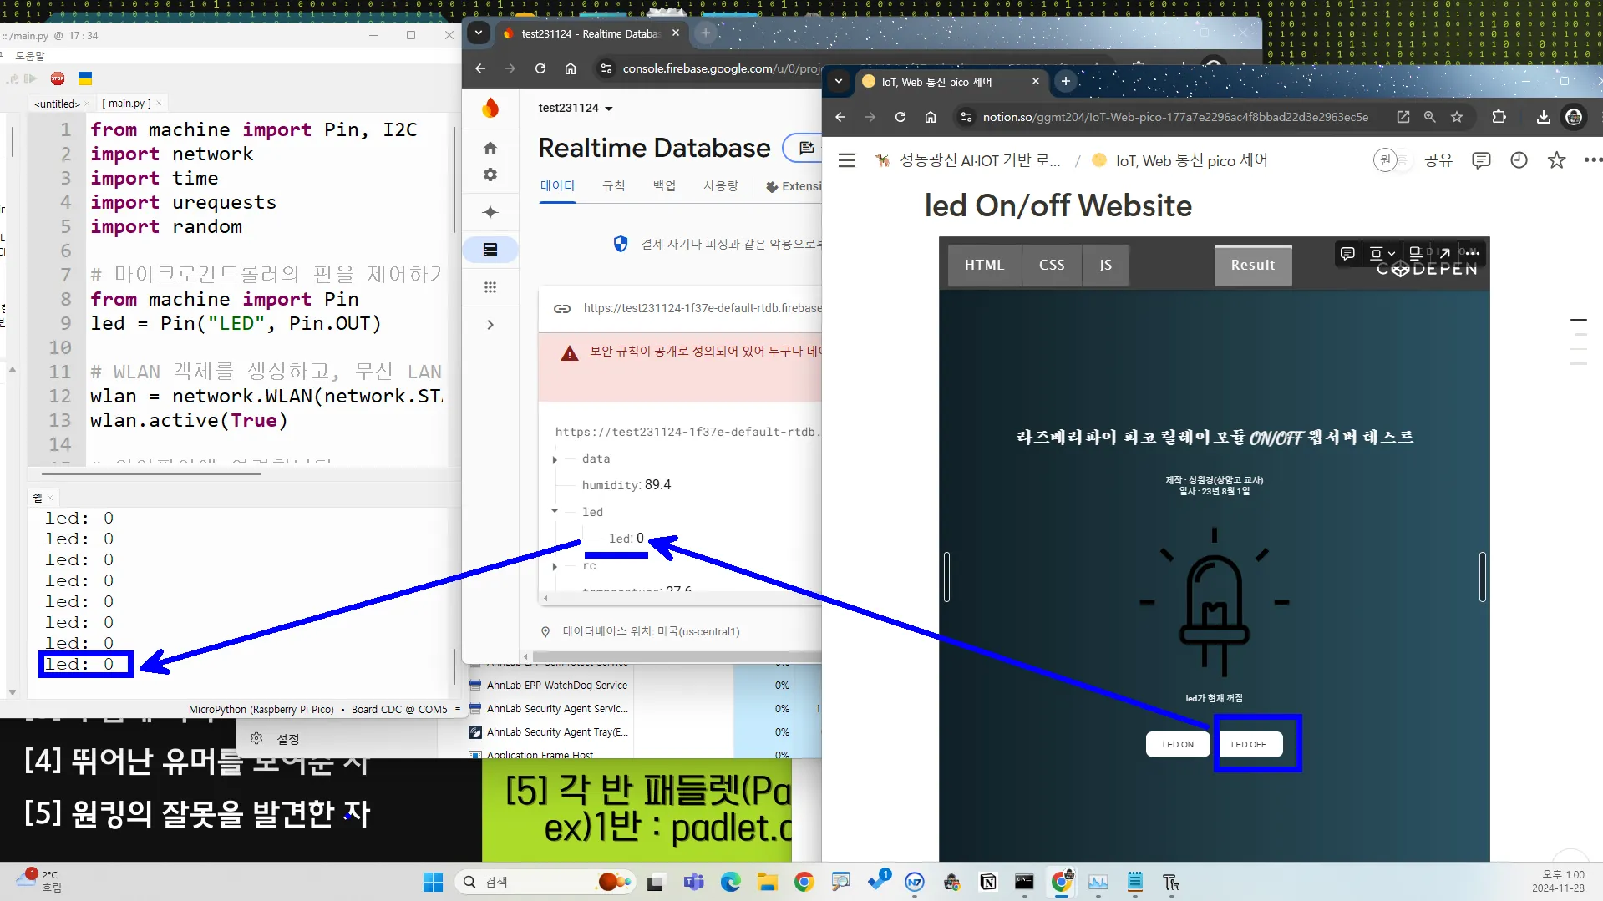Select the Realtime Database sidebar icon

490,249
